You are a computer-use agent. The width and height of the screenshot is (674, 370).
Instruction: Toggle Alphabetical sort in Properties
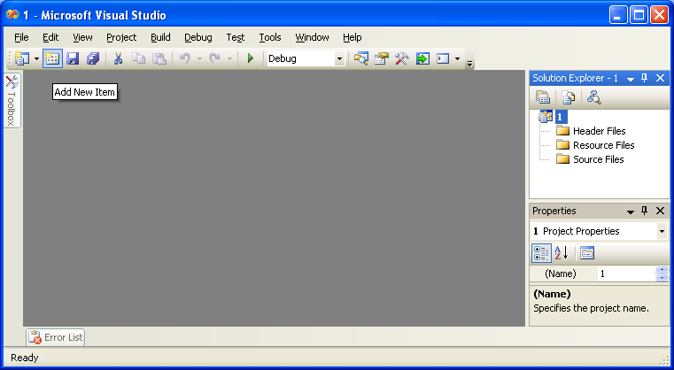562,253
